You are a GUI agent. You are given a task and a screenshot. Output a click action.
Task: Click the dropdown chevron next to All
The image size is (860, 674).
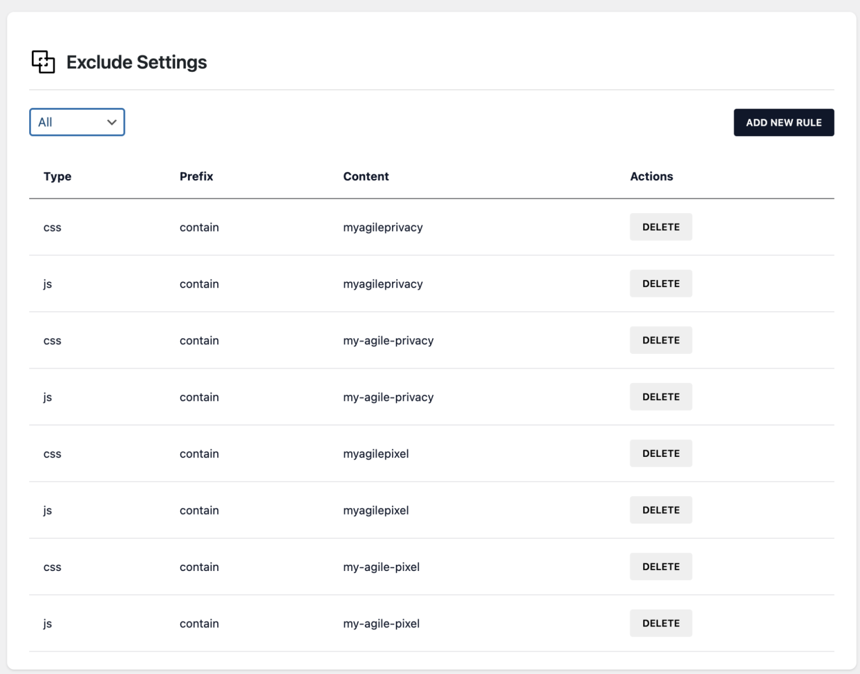point(110,122)
